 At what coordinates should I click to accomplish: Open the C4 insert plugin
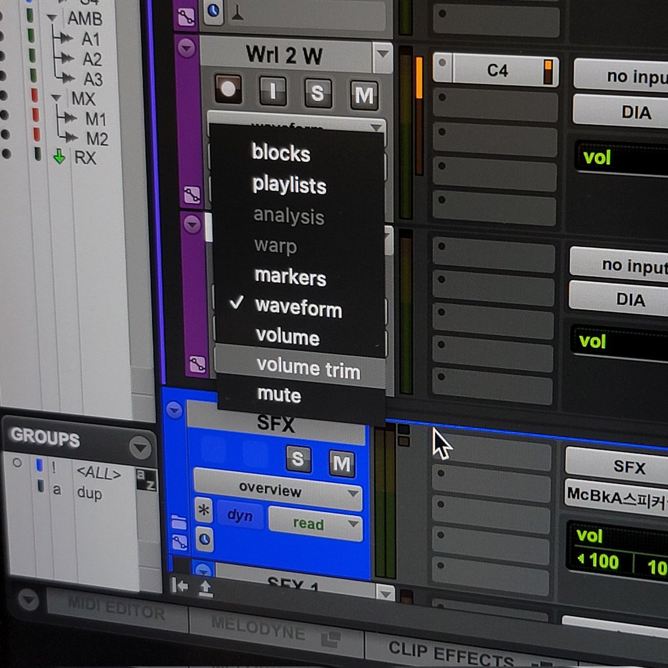[x=498, y=71]
